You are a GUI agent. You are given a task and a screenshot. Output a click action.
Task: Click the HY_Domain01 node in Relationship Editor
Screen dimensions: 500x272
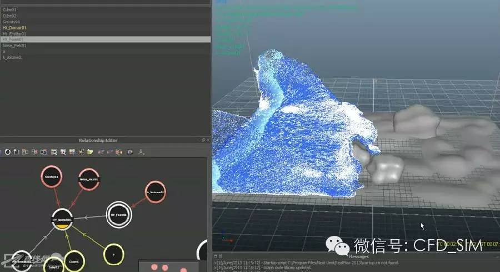pyautogui.click(x=62, y=220)
